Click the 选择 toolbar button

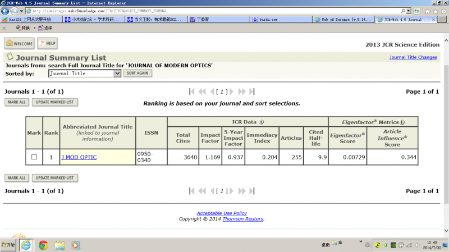(45, 28)
